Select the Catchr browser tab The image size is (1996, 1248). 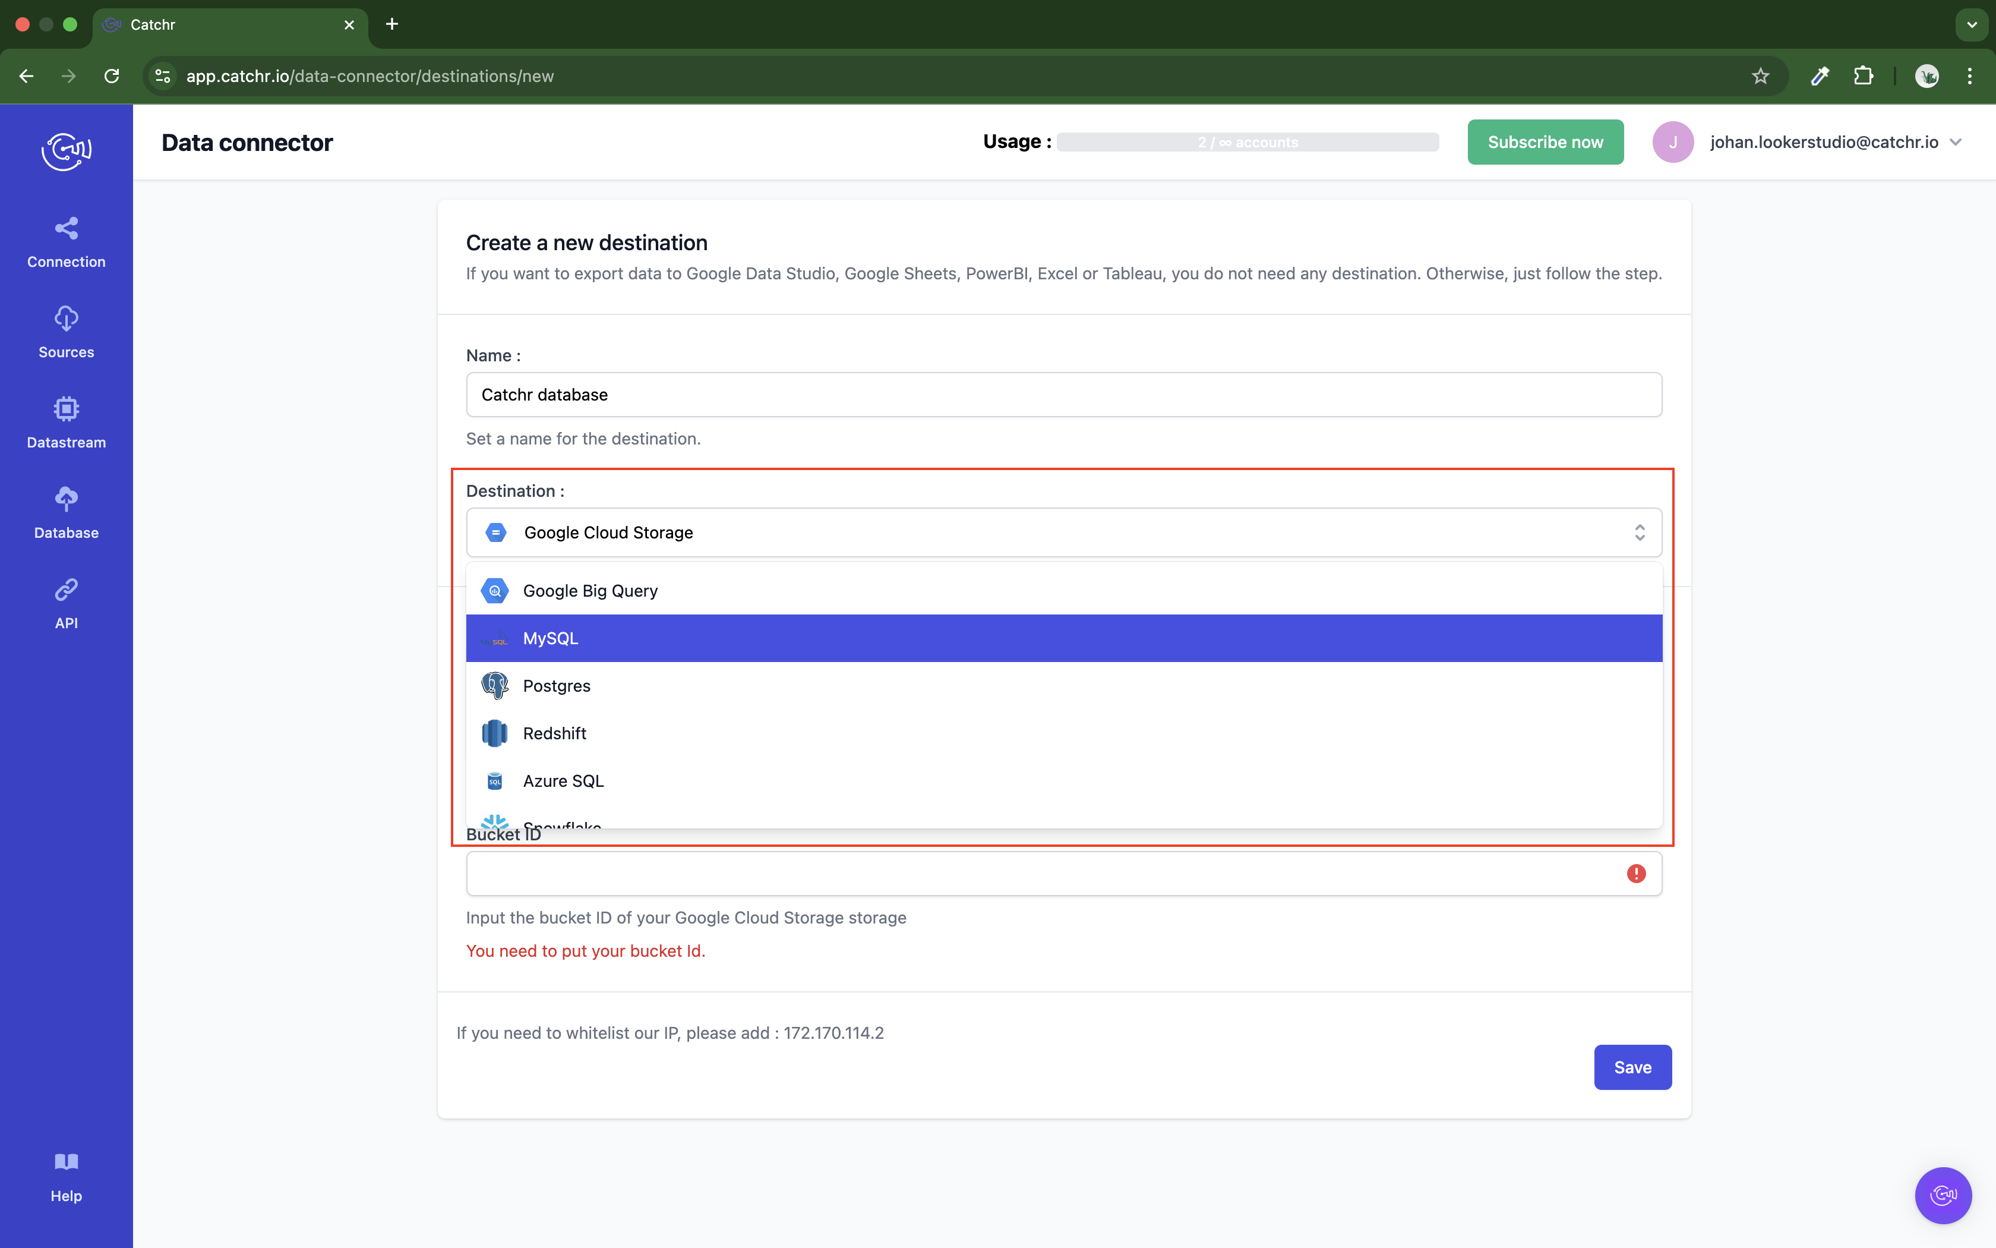coord(230,25)
